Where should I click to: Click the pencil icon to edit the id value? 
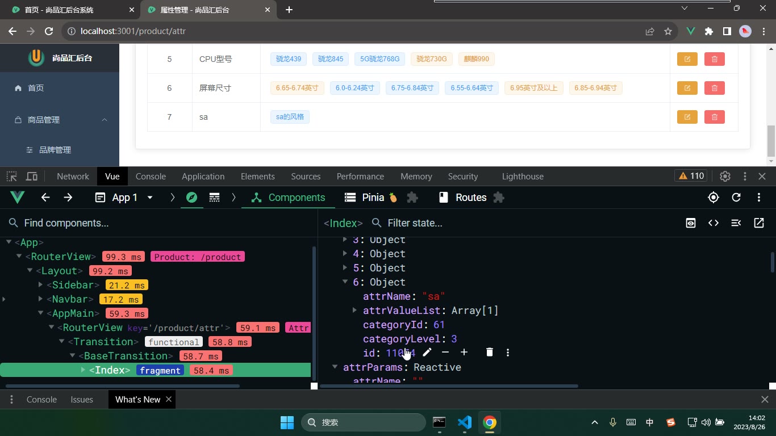(x=427, y=353)
